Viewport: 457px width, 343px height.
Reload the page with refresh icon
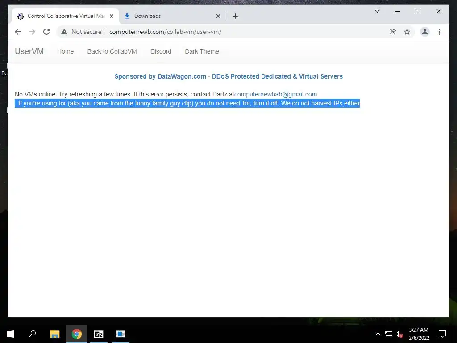coord(46,32)
